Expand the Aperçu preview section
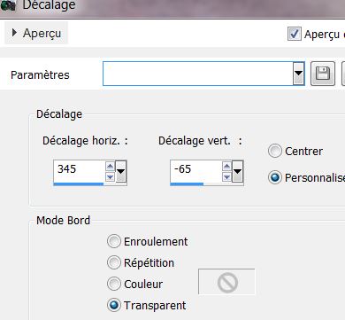The image size is (345, 320). 36,33
